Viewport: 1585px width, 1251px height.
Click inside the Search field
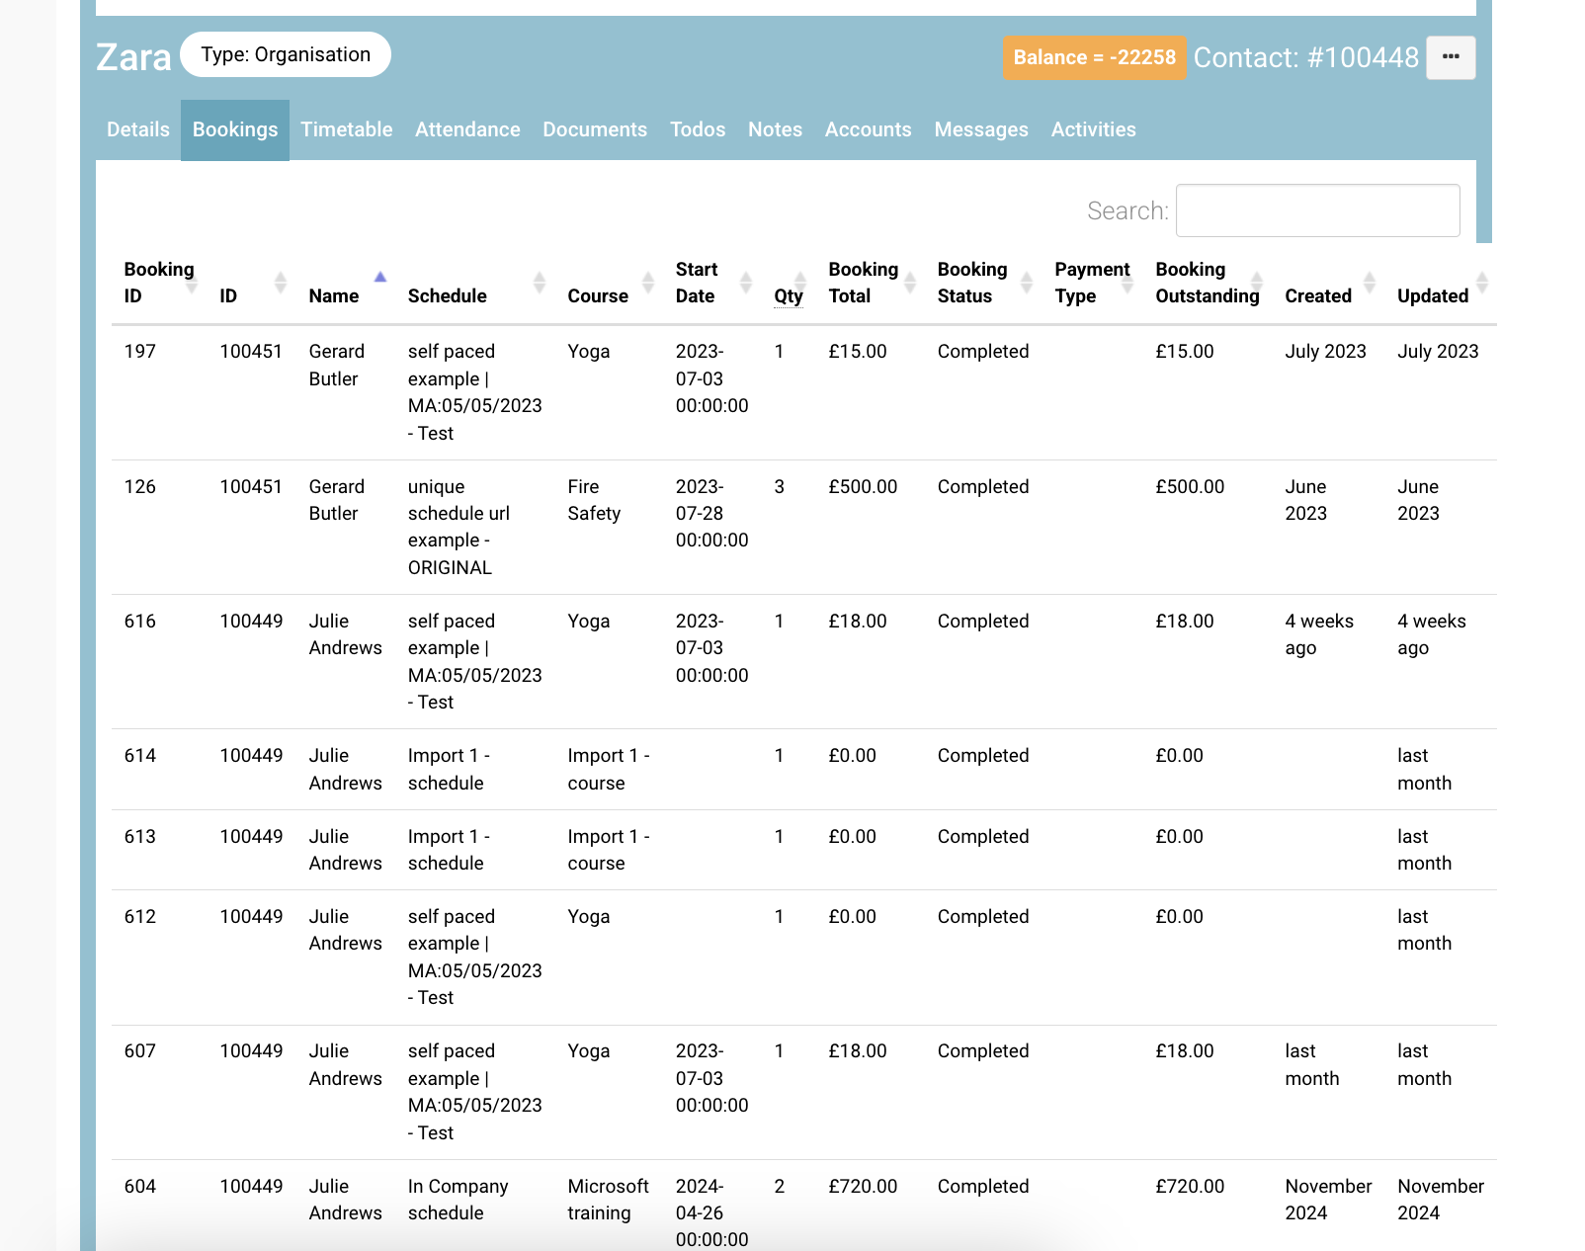(x=1317, y=209)
